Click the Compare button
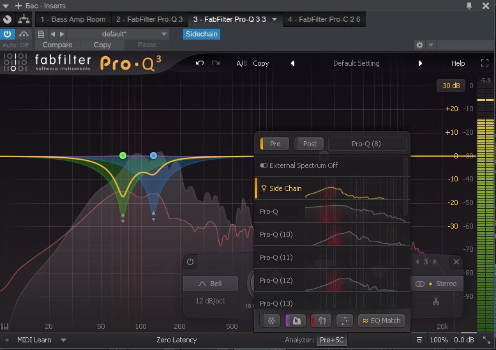 [57, 45]
